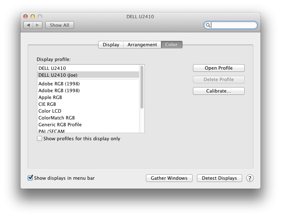This screenshot has width=281, height=217.
Task: Choose the CIE RGB profile
Action: point(88,104)
